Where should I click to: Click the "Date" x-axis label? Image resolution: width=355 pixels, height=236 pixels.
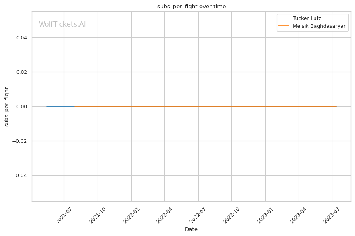191,229
